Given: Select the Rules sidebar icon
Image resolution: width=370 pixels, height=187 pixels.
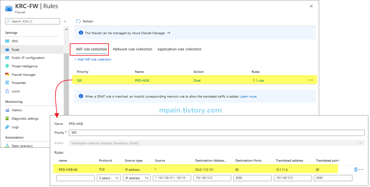Looking at the screenshot, I should pos(7,50).
